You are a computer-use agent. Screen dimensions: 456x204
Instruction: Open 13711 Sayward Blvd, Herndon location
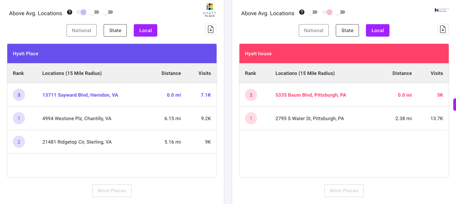point(80,95)
